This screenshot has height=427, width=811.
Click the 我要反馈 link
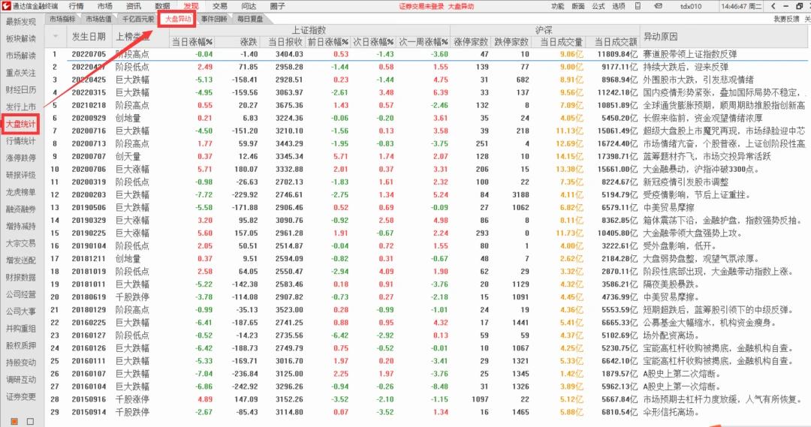click(786, 19)
